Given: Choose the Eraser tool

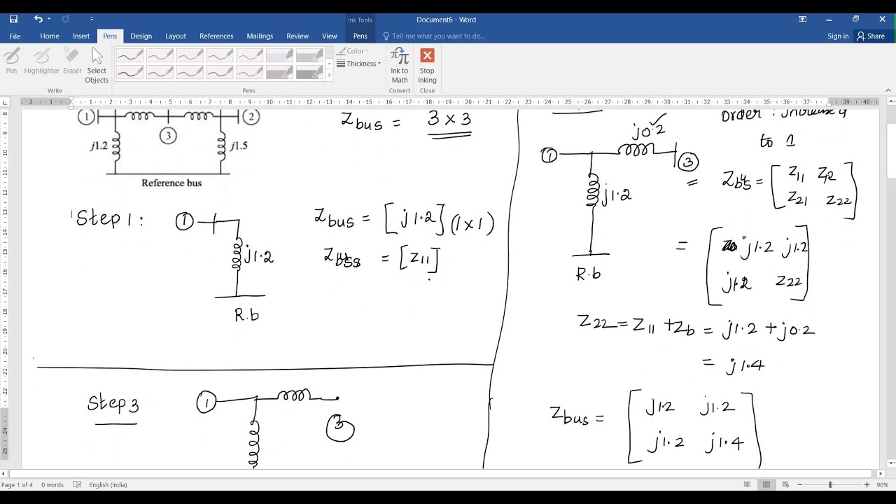Looking at the screenshot, I should [x=72, y=61].
